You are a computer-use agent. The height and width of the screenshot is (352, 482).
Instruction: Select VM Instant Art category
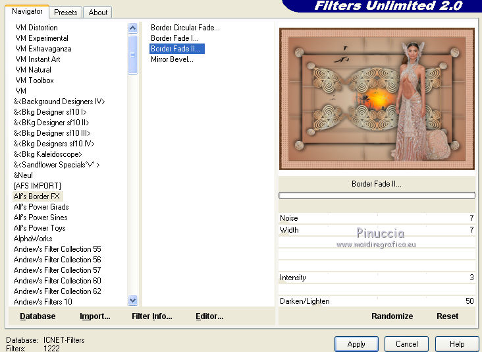tap(38, 59)
